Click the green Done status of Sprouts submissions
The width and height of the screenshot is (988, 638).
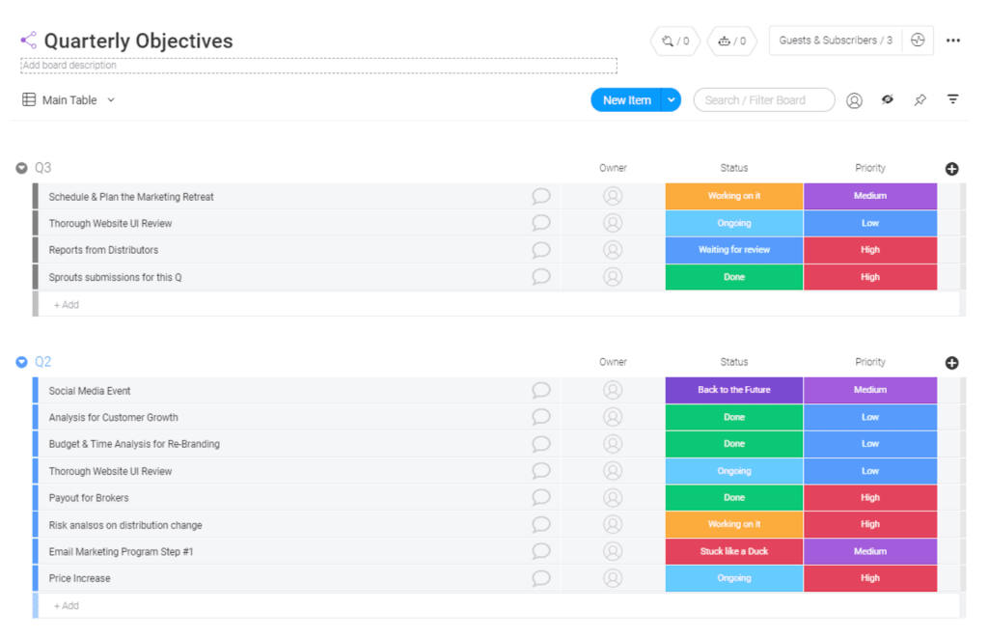click(x=734, y=277)
